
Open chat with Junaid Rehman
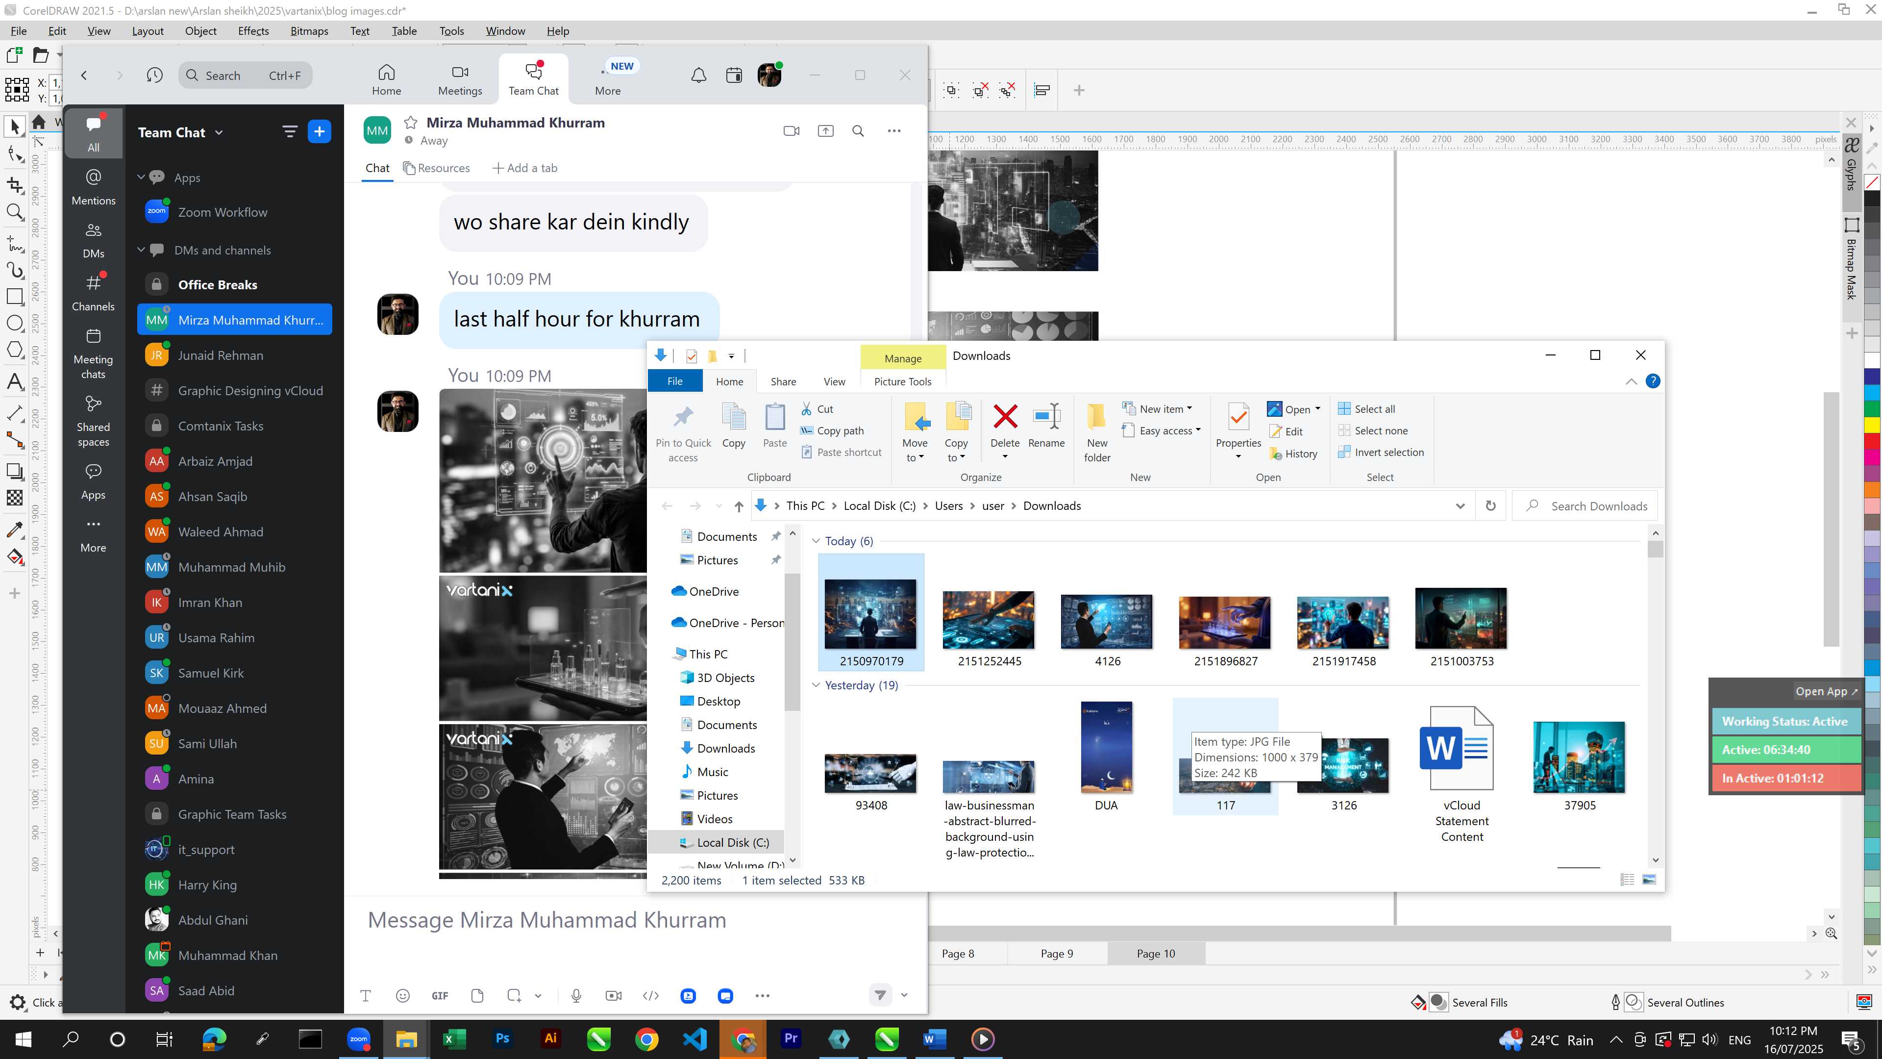pyautogui.click(x=235, y=355)
